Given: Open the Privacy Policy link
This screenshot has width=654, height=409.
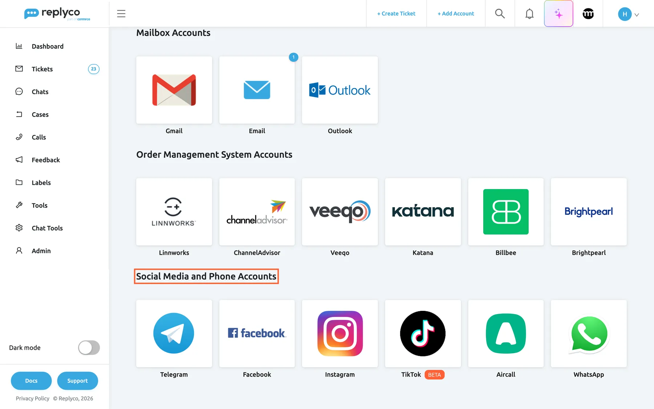Looking at the screenshot, I should [32, 398].
